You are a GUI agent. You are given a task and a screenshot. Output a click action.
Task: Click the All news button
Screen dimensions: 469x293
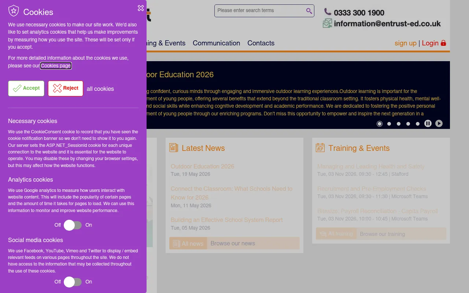click(x=188, y=243)
